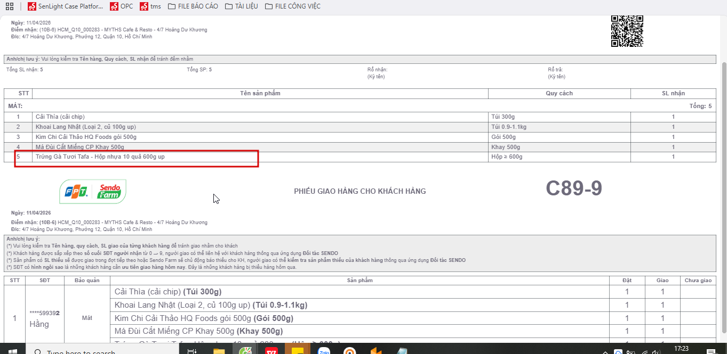This screenshot has width=727, height=354.
Task: Click the Hộp ≥ 600g spec cell
Action: pos(559,157)
